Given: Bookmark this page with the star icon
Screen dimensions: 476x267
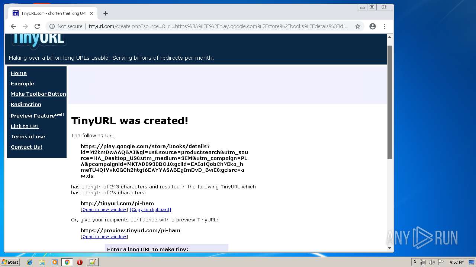Looking at the screenshot, I should coord(358,26).
